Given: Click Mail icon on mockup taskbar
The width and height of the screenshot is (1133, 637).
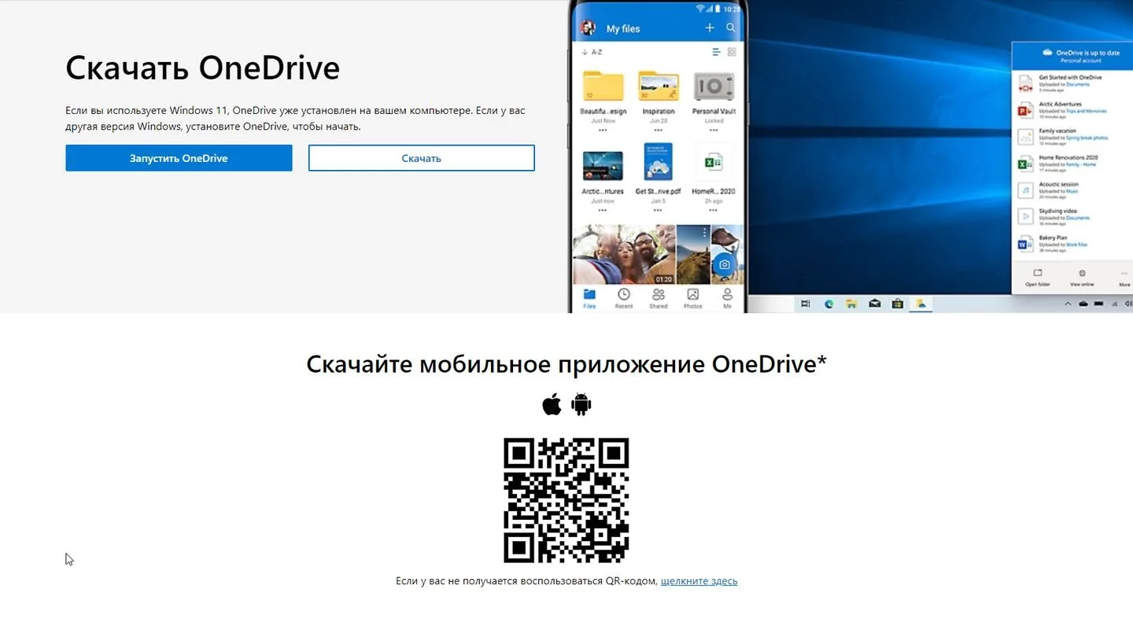Looking at the screenshot, I should coord(874,304).
